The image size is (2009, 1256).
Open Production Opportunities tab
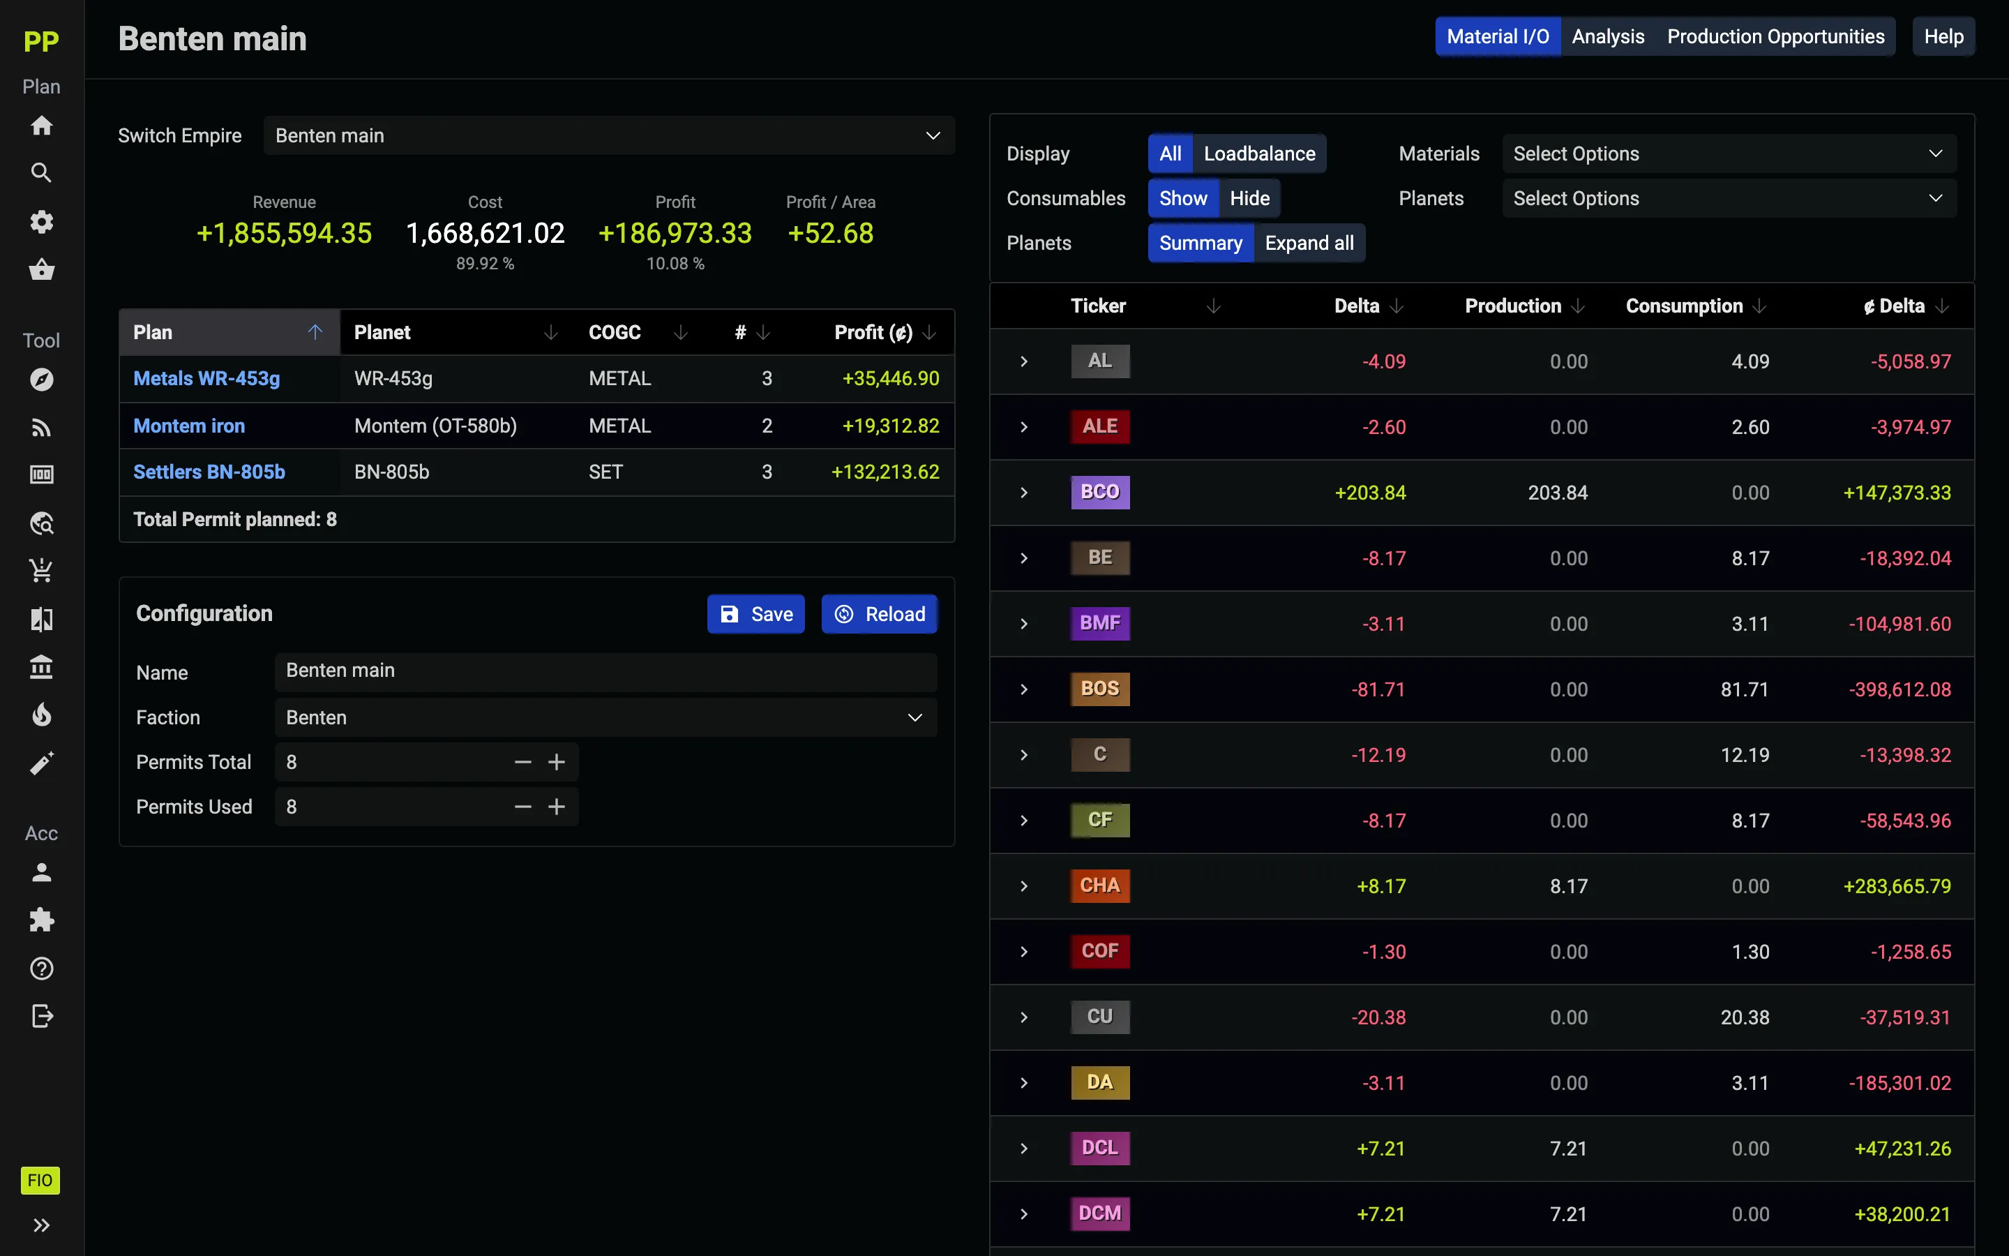[x=1776, y=36]
